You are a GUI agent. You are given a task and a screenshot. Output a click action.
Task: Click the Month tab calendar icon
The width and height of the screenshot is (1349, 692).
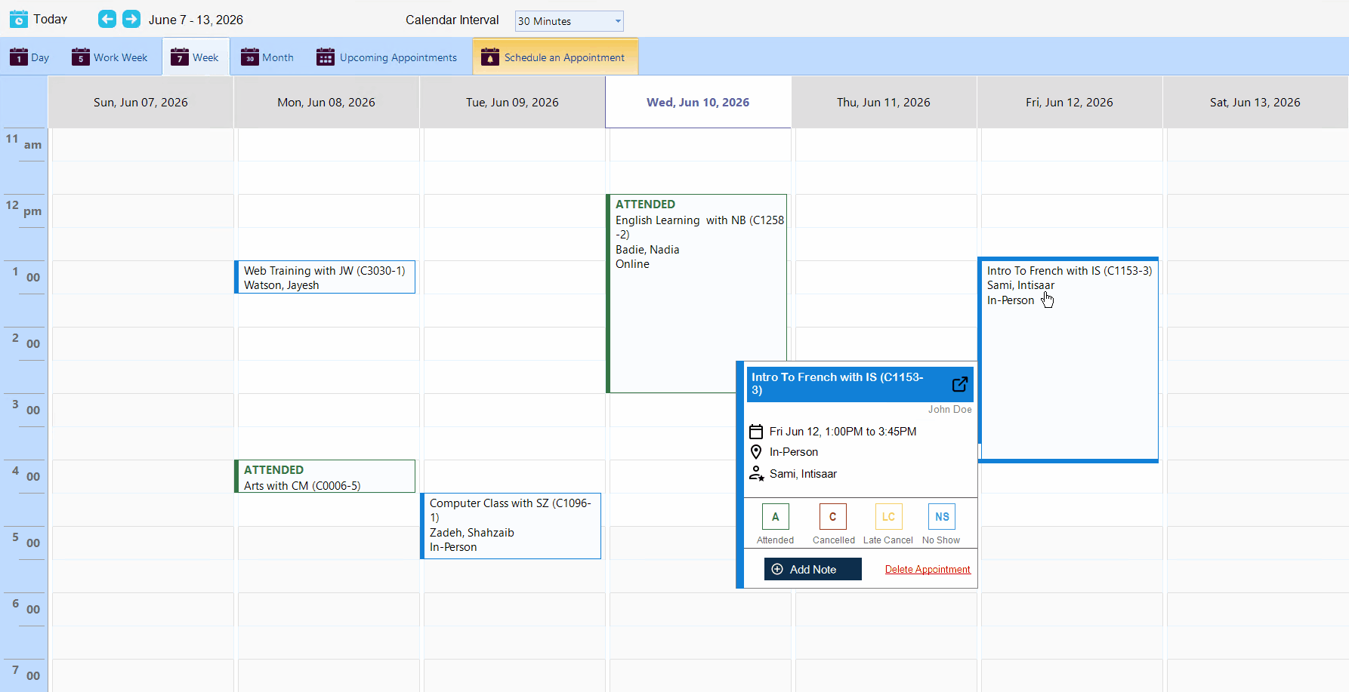pos(250,57)
